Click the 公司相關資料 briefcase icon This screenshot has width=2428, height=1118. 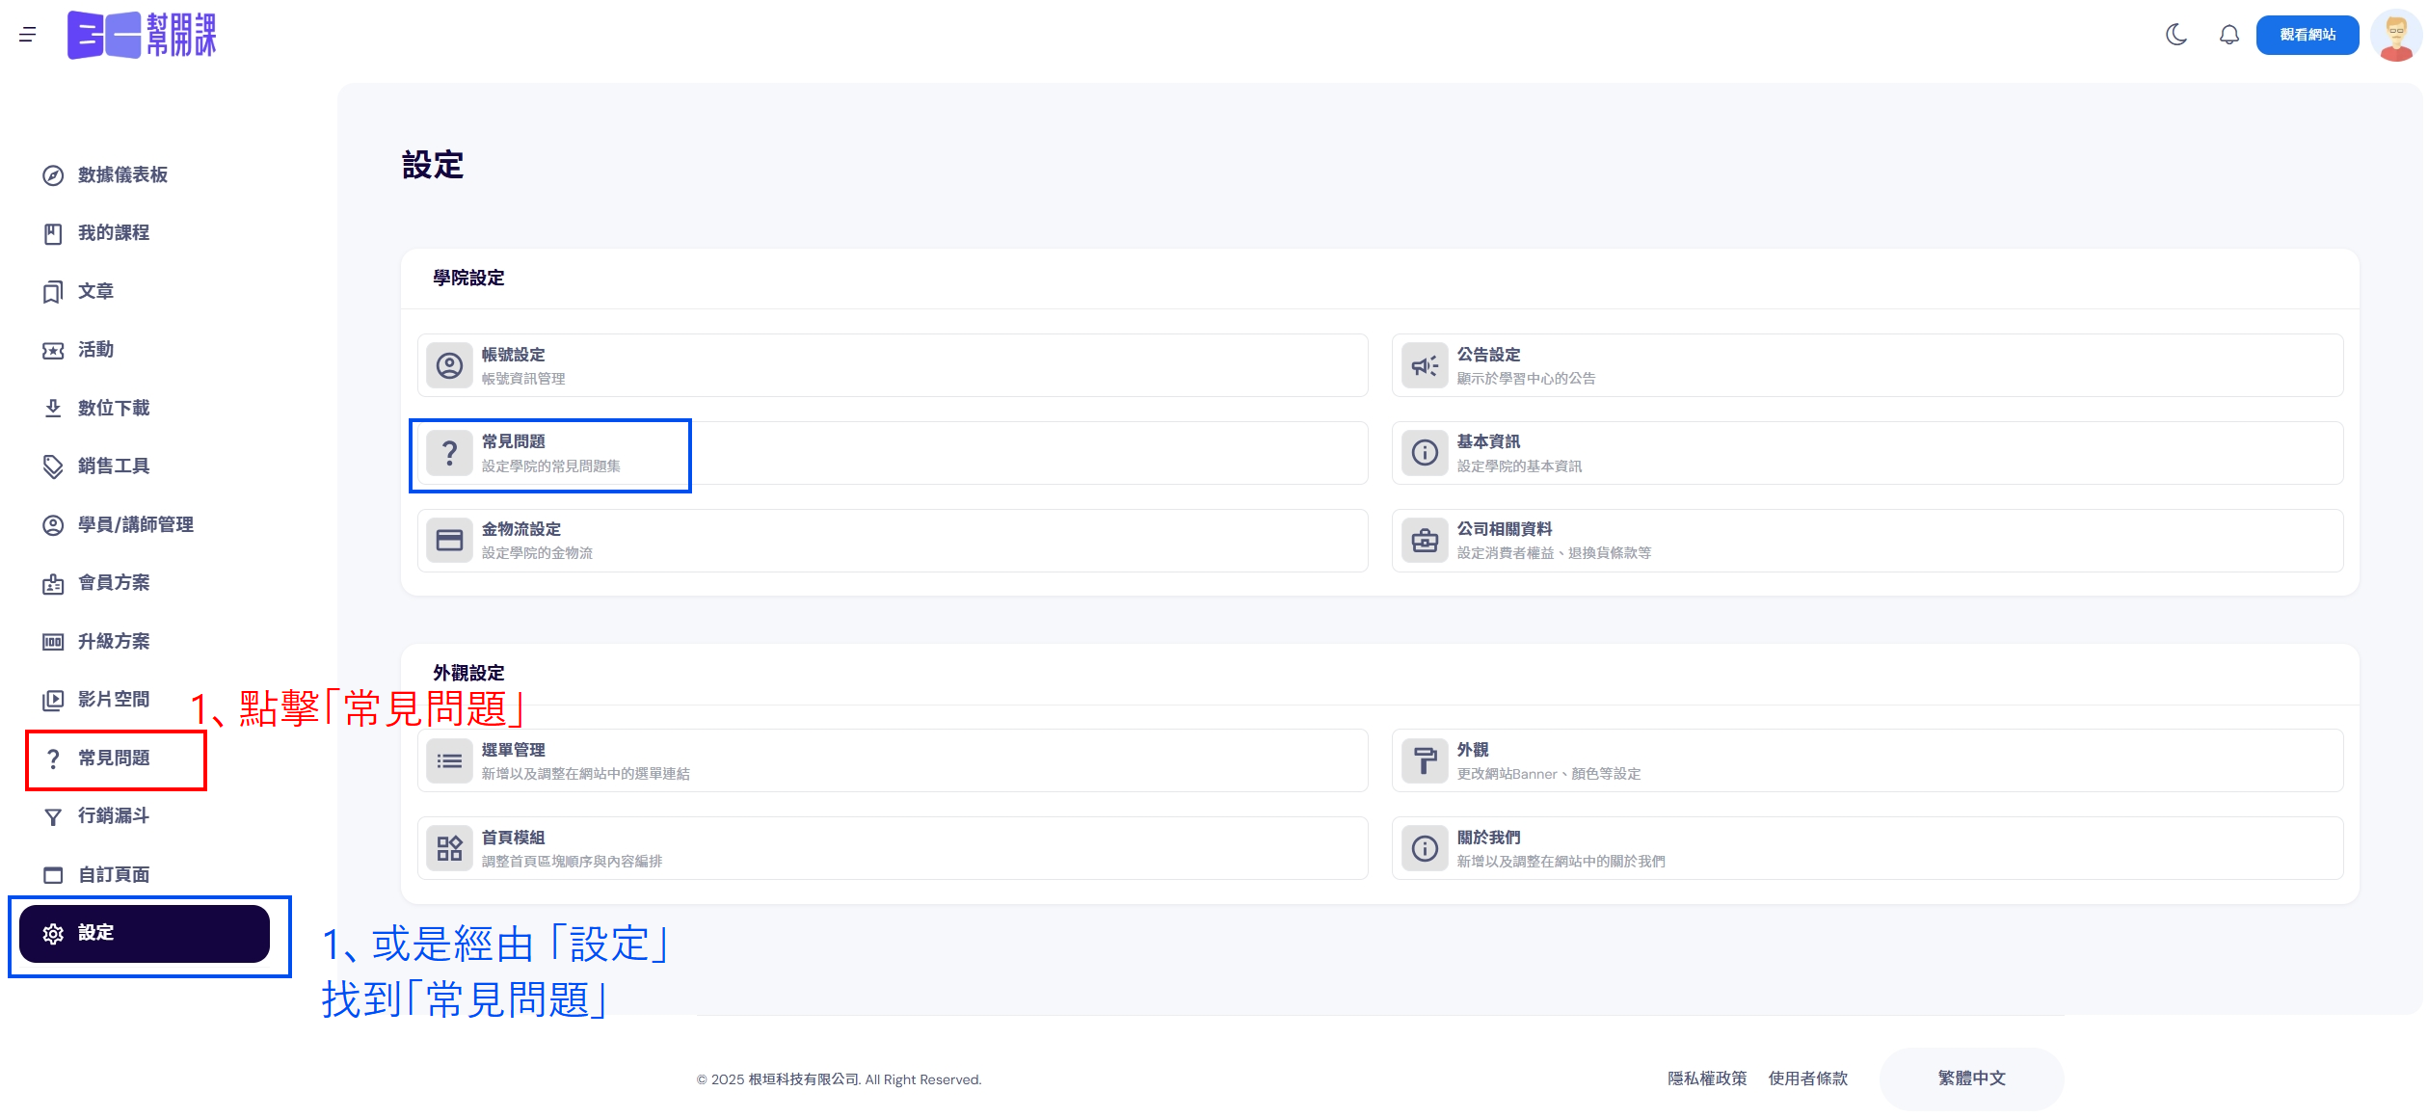pos(1425,540)
